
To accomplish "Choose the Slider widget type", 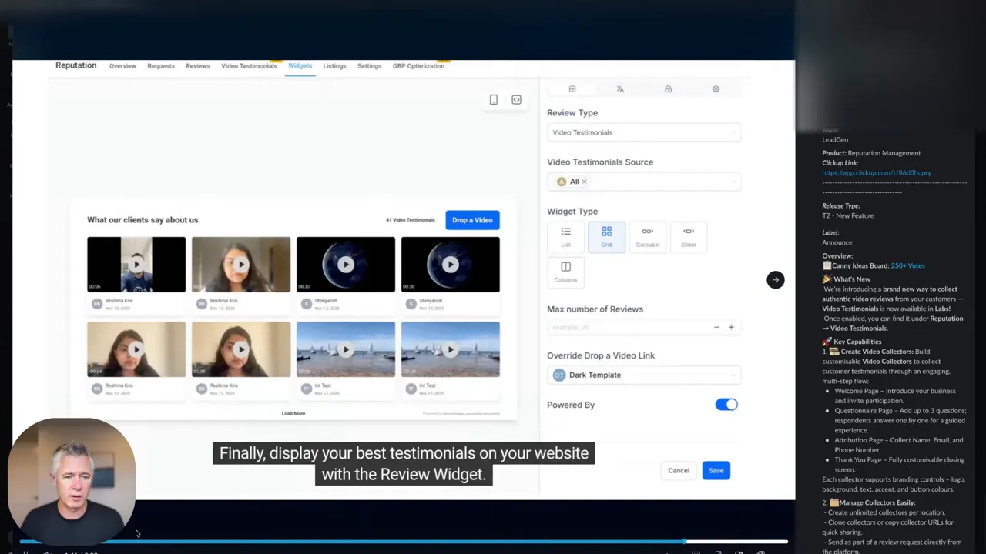I will click(x=688, y=236).
